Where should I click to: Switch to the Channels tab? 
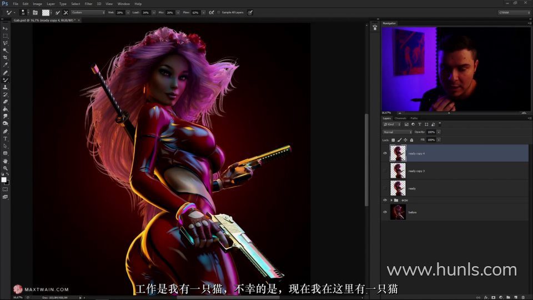point(400,118)
